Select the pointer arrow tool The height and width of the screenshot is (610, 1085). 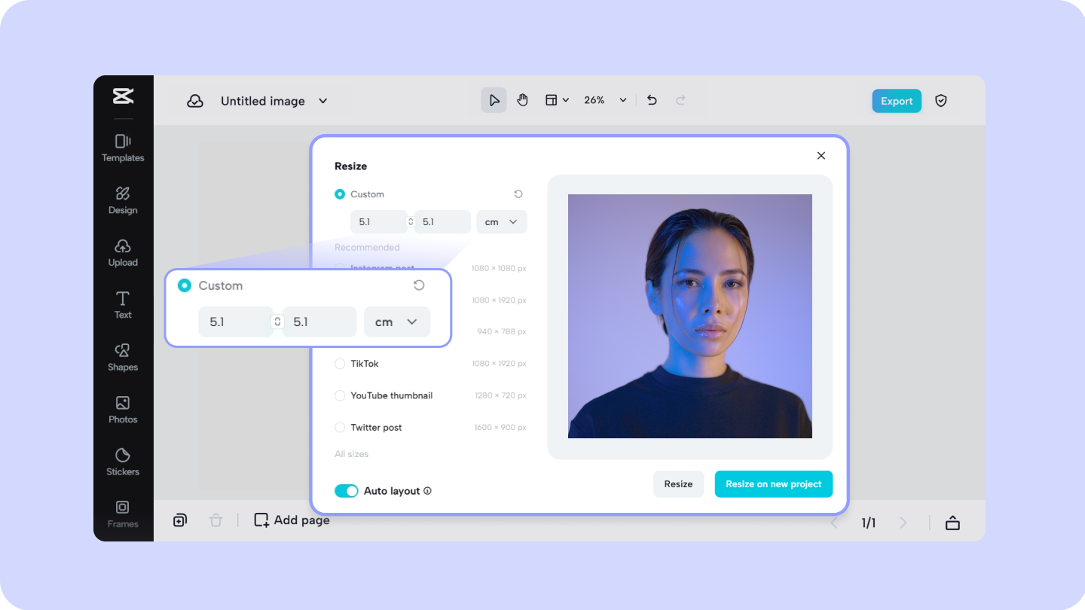494,100
